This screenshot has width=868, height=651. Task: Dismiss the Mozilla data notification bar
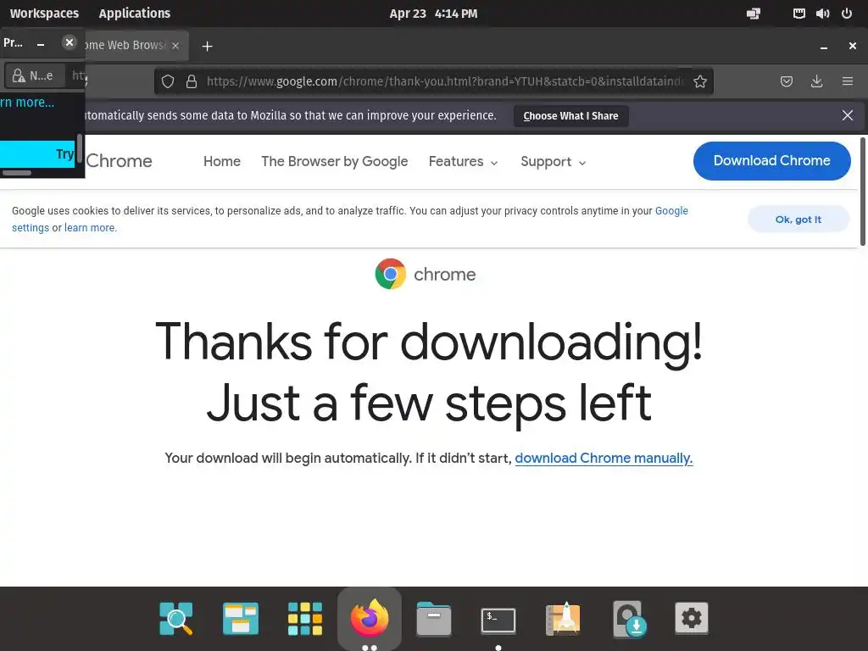(x=848, y=115)
